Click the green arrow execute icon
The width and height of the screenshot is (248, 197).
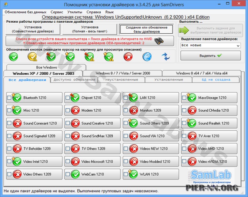point(184,30)
